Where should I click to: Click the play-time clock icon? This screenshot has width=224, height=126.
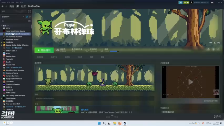[87, 50]
